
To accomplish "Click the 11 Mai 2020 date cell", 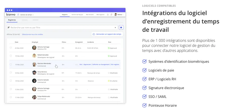I will [x=19, y=97].
